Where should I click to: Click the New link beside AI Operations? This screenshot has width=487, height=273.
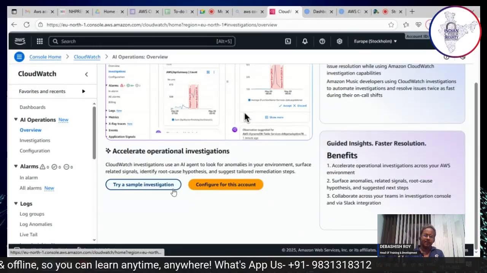pos(63,119)
